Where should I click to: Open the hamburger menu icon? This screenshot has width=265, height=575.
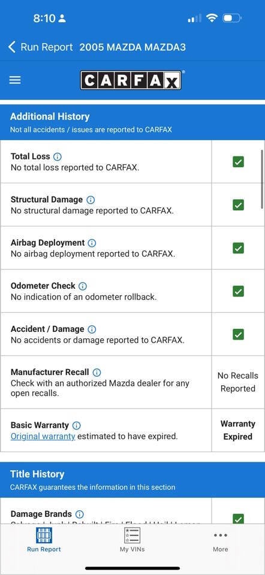tap(14, 80)
